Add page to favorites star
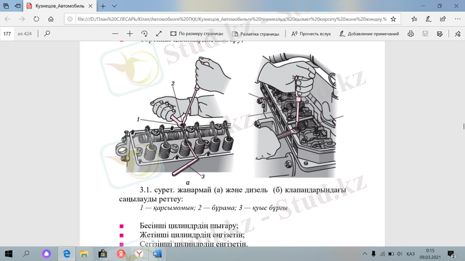Image resolution: width=465 pixels, height=261 pixels. pos(394,19)
